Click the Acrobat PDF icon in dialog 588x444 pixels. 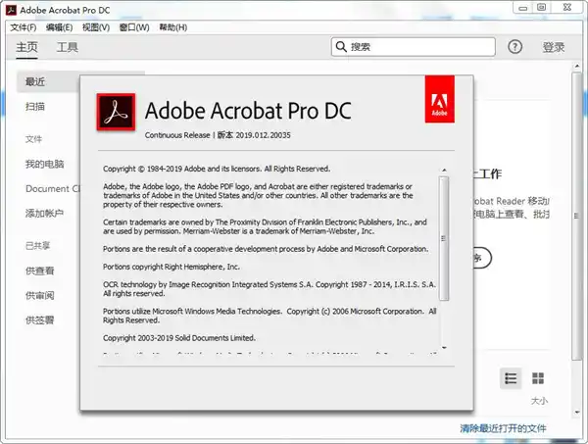[116, 112]
